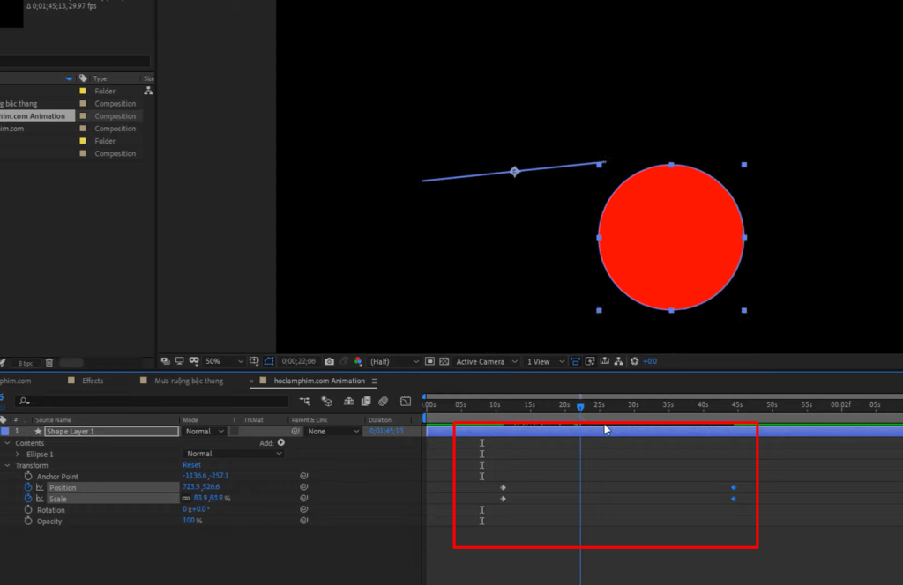Expand the Ellipse 1 group
Screen dimensions: 903x585
tap(17, 454)
